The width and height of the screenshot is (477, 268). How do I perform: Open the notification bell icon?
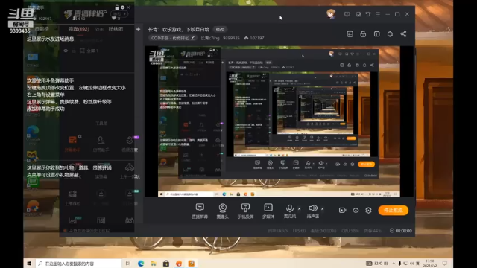(x=390, y=34)
